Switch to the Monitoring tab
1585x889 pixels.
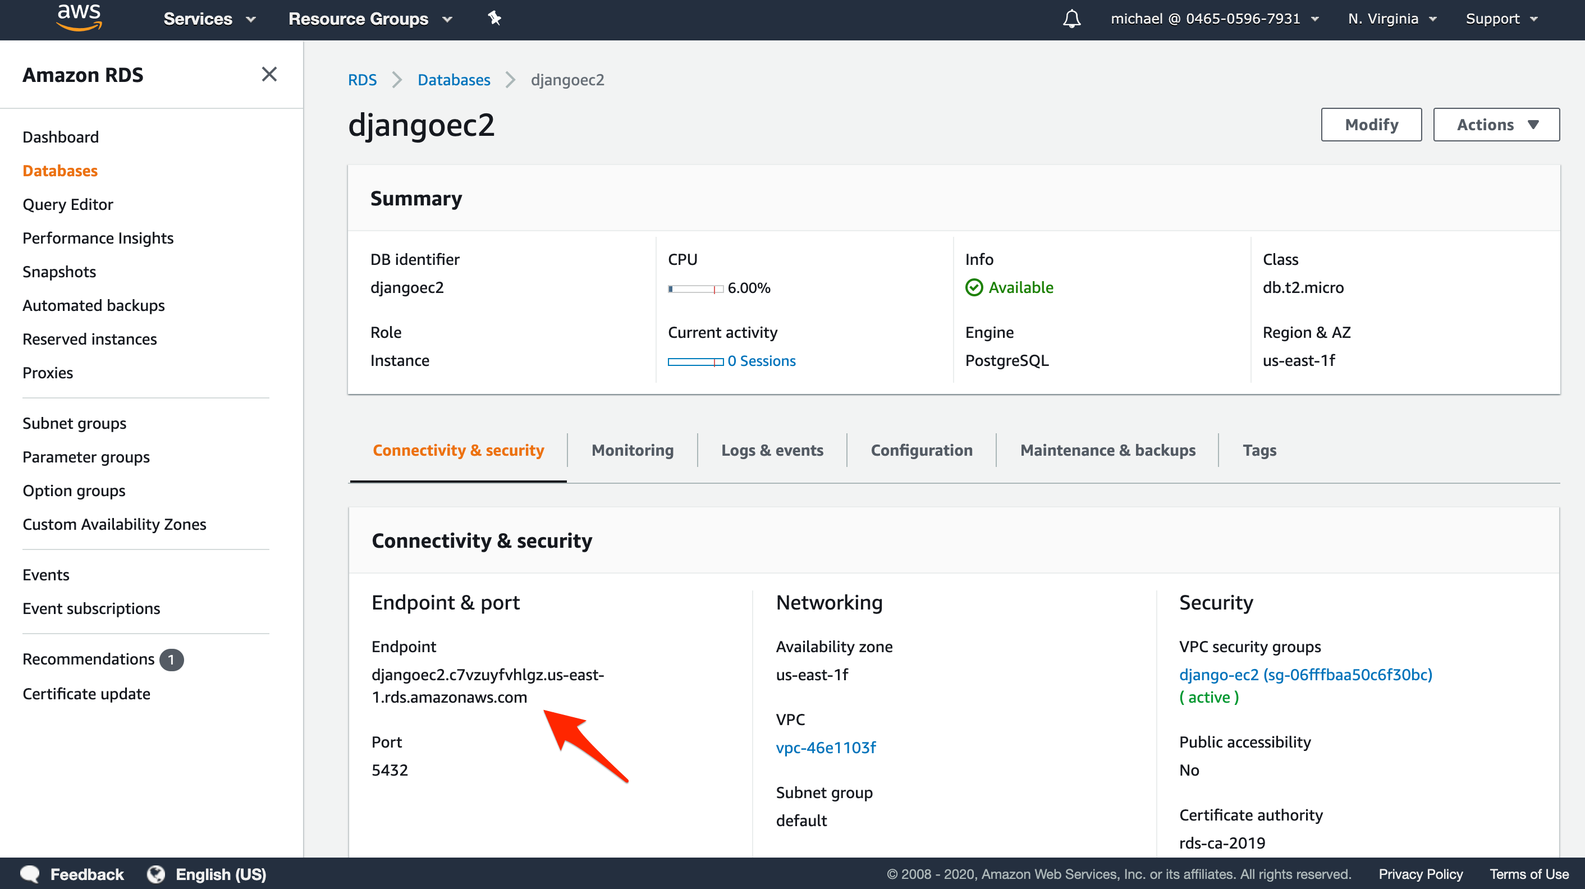[x=632, y=450]
